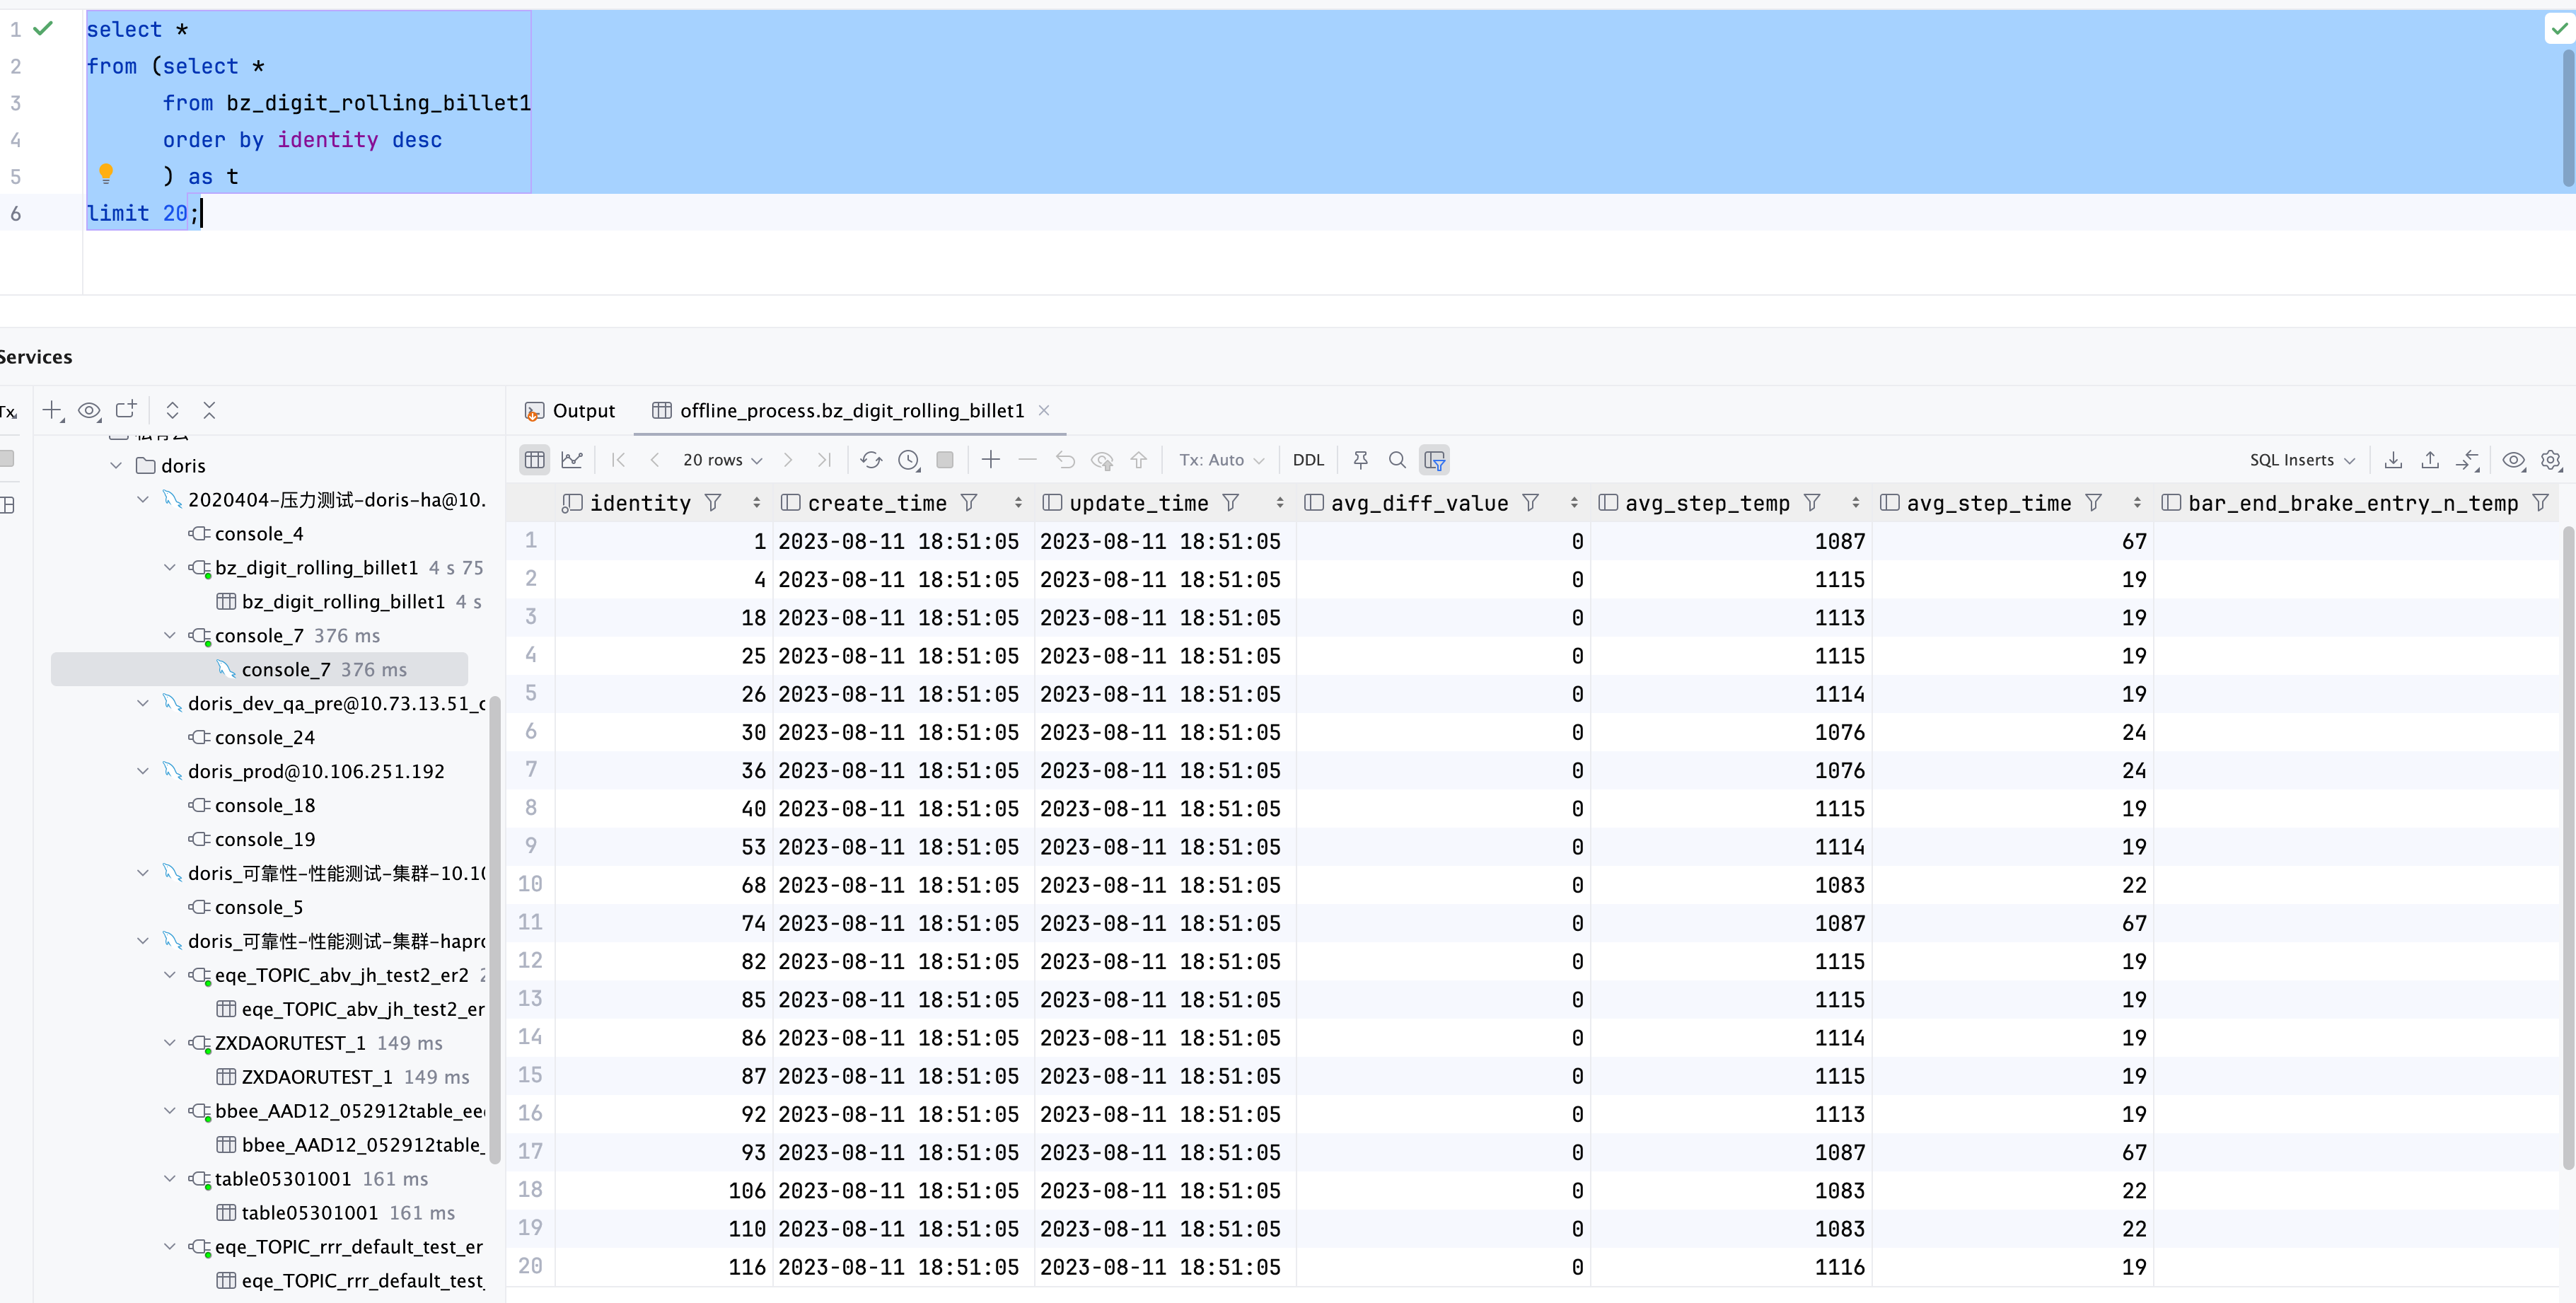Viewport: 2576px width, 1303px height.
Task: Collapse the 2020404-压力测试-doris-ha node
Action: click(x=143, y=499)
